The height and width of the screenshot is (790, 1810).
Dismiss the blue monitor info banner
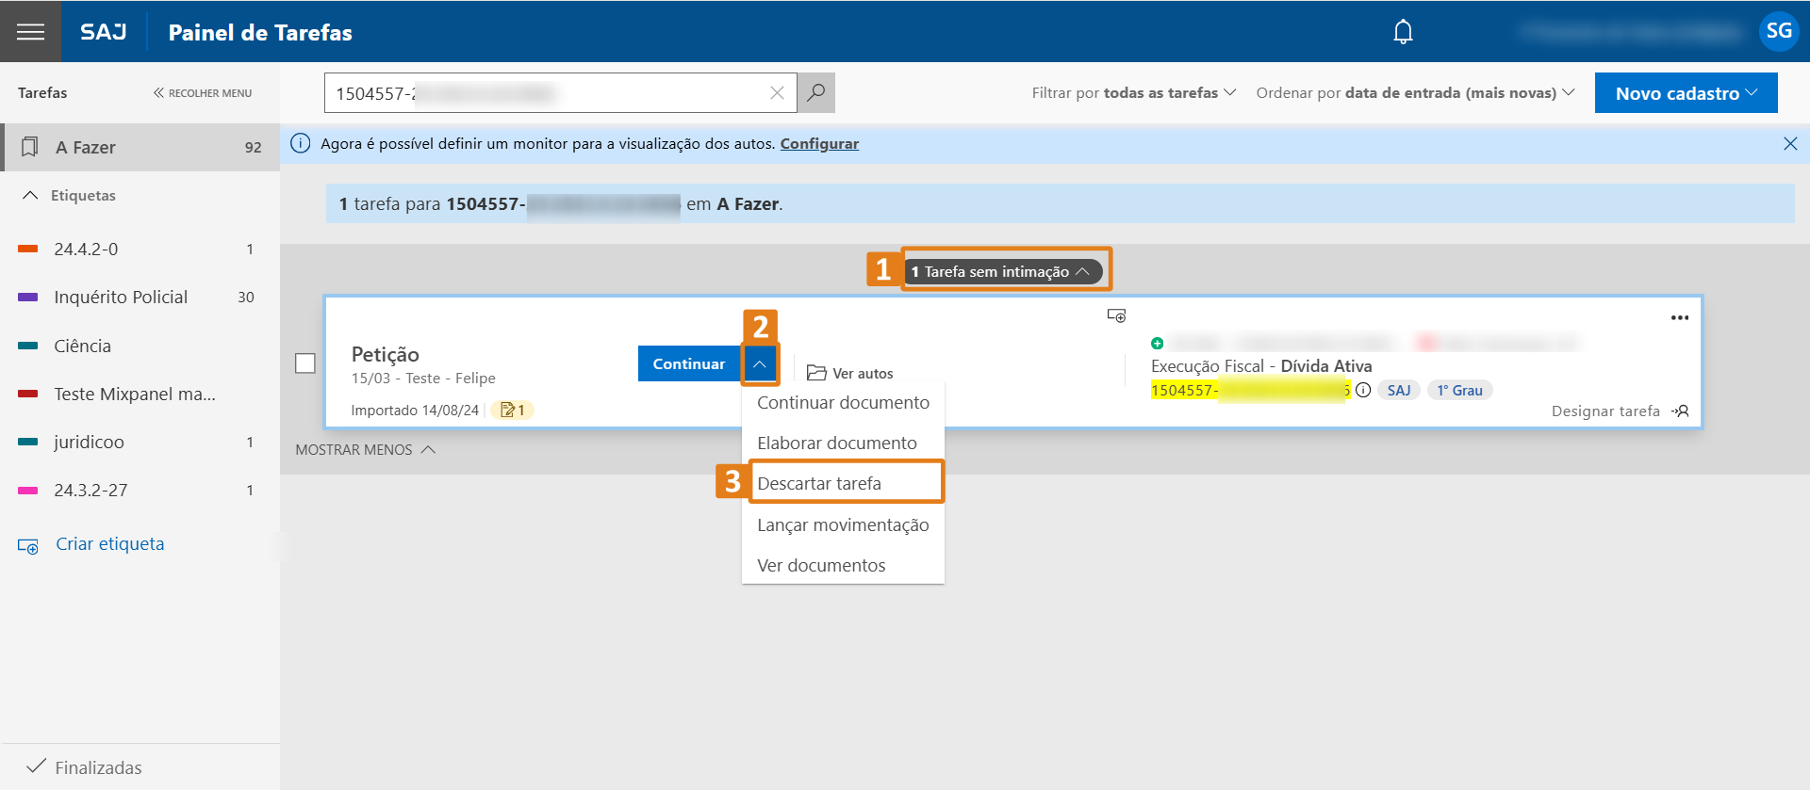coord(1789,144)
